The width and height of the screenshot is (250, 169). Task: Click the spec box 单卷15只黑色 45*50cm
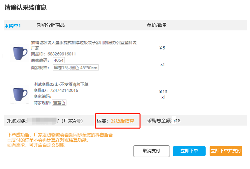coord(75,67)
